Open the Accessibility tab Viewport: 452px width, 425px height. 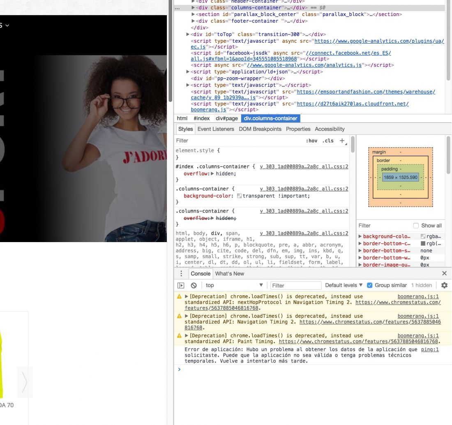(330, 129)
